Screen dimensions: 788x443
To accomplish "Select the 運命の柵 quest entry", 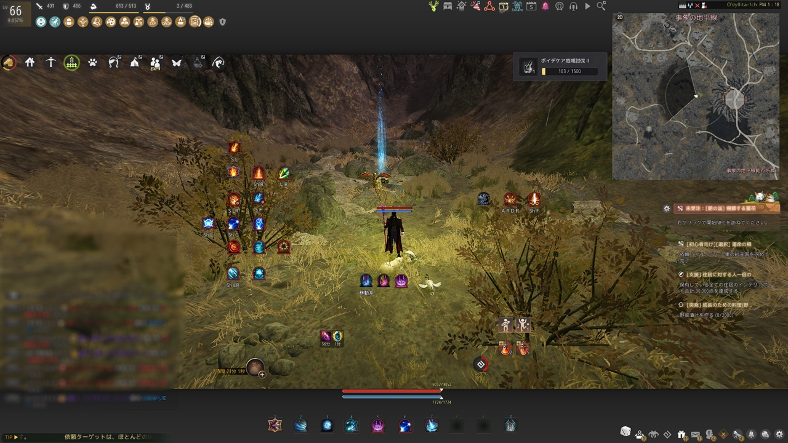I will pyautogui.click(x=714, y=244).
